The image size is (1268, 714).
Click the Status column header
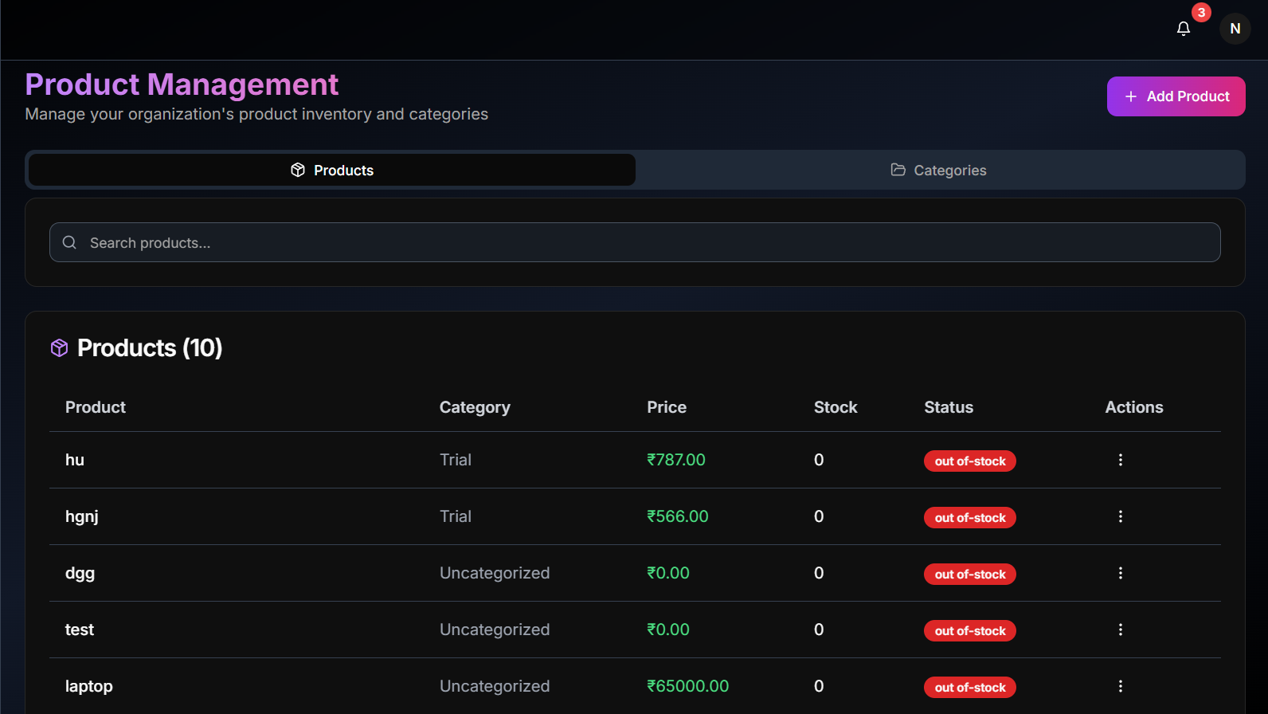point(949,407)
